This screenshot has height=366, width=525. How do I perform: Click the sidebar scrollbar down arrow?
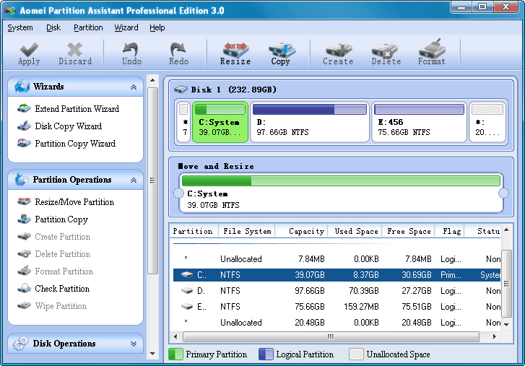click(152, 353)
